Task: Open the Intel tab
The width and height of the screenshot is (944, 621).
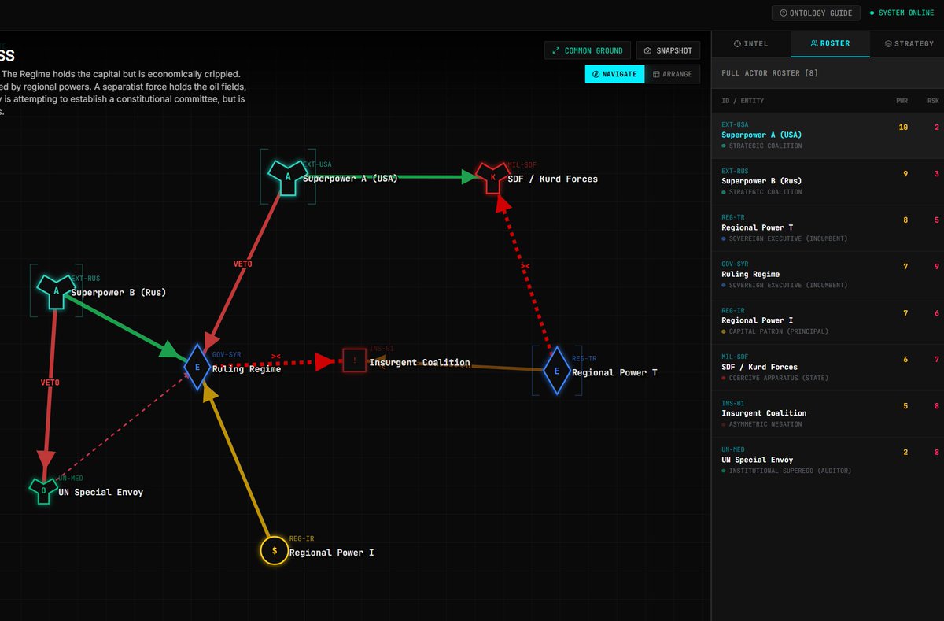Action: (x=751, y=43)
